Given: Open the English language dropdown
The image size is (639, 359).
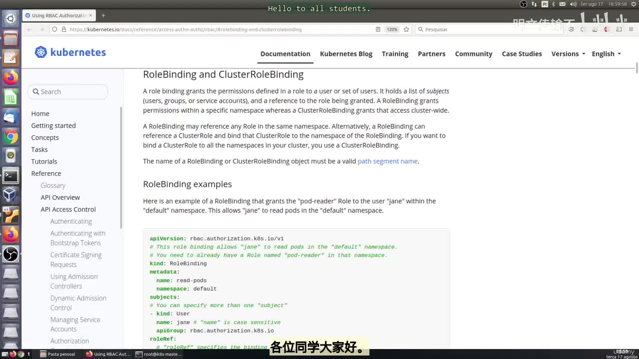Looking at the screenshot, I should click(x=606, y=54).
